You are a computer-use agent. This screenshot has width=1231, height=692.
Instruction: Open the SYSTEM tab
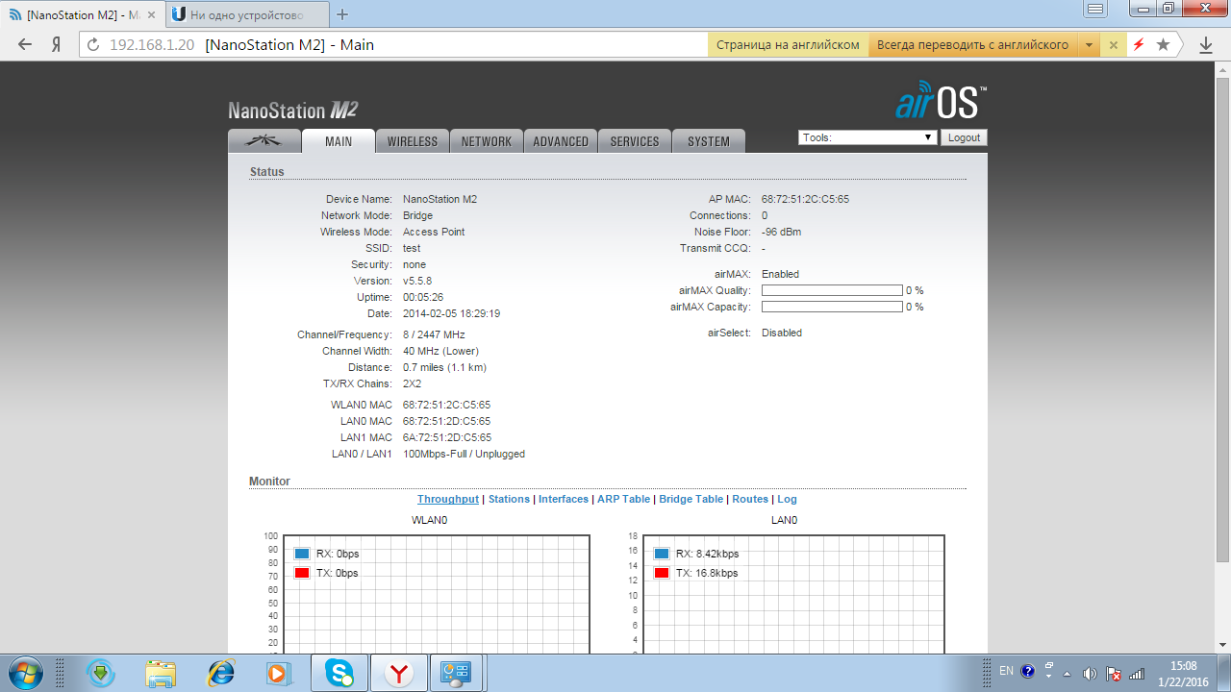709,141
